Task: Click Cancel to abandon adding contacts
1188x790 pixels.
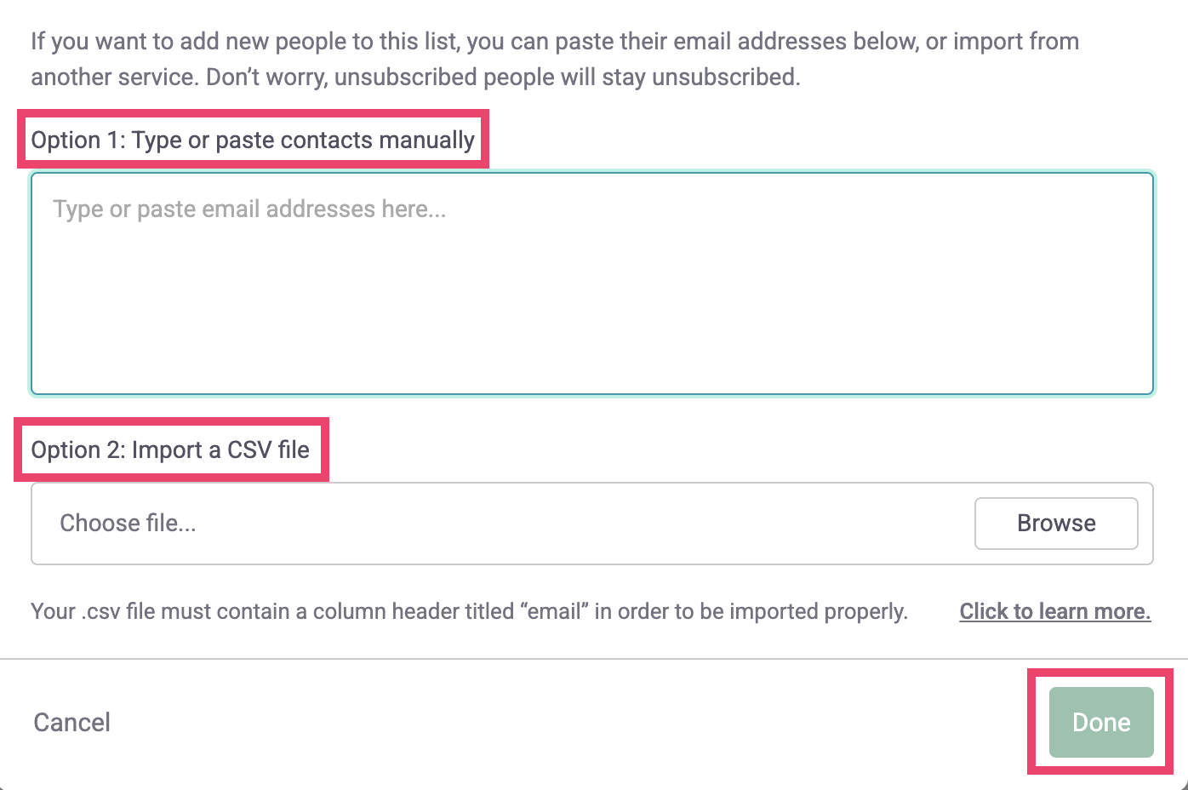Action: click(71, 722)
